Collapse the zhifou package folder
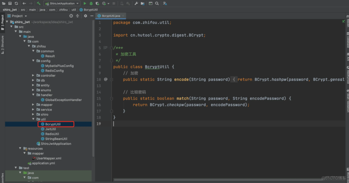The width and height of the screenshot is (349, 183). click(29, 46)
